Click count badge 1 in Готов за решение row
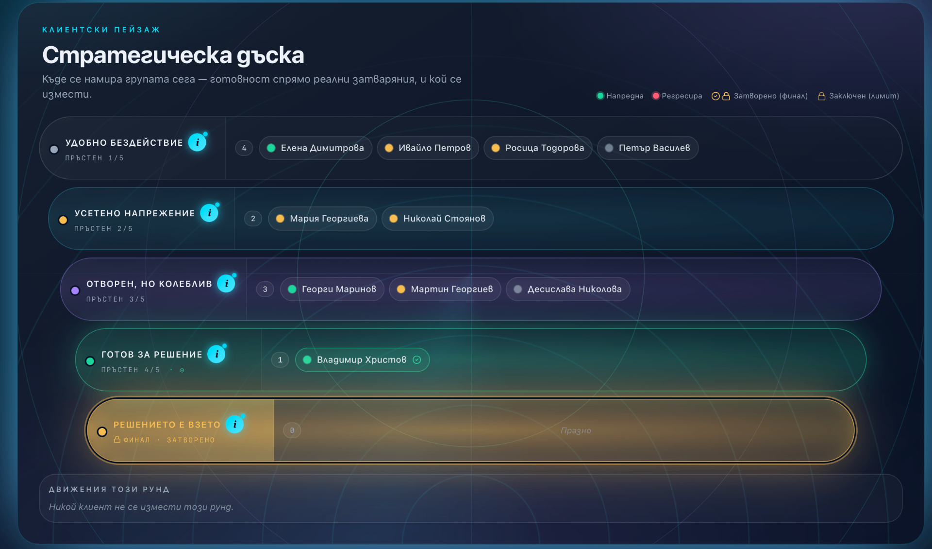Viewport: 932px width, 549px height. (280, 360)
